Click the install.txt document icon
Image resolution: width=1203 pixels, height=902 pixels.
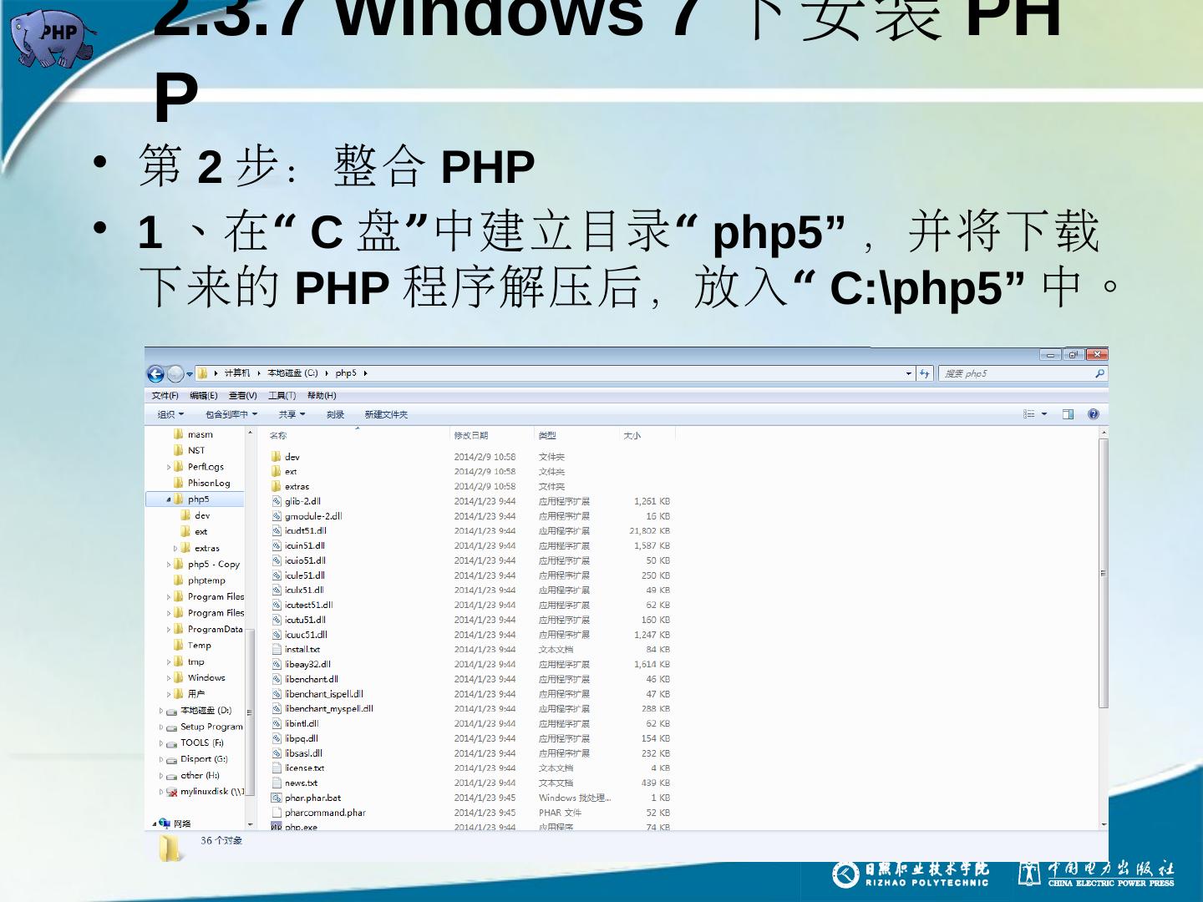[x=277, y=649]
